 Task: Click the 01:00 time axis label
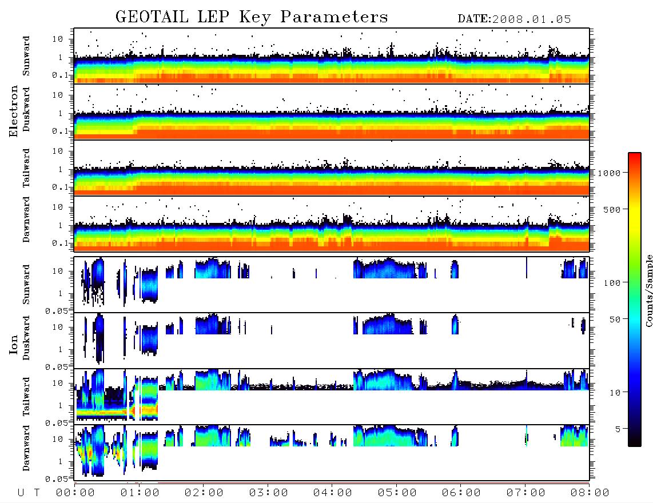(x=140, y=493)
